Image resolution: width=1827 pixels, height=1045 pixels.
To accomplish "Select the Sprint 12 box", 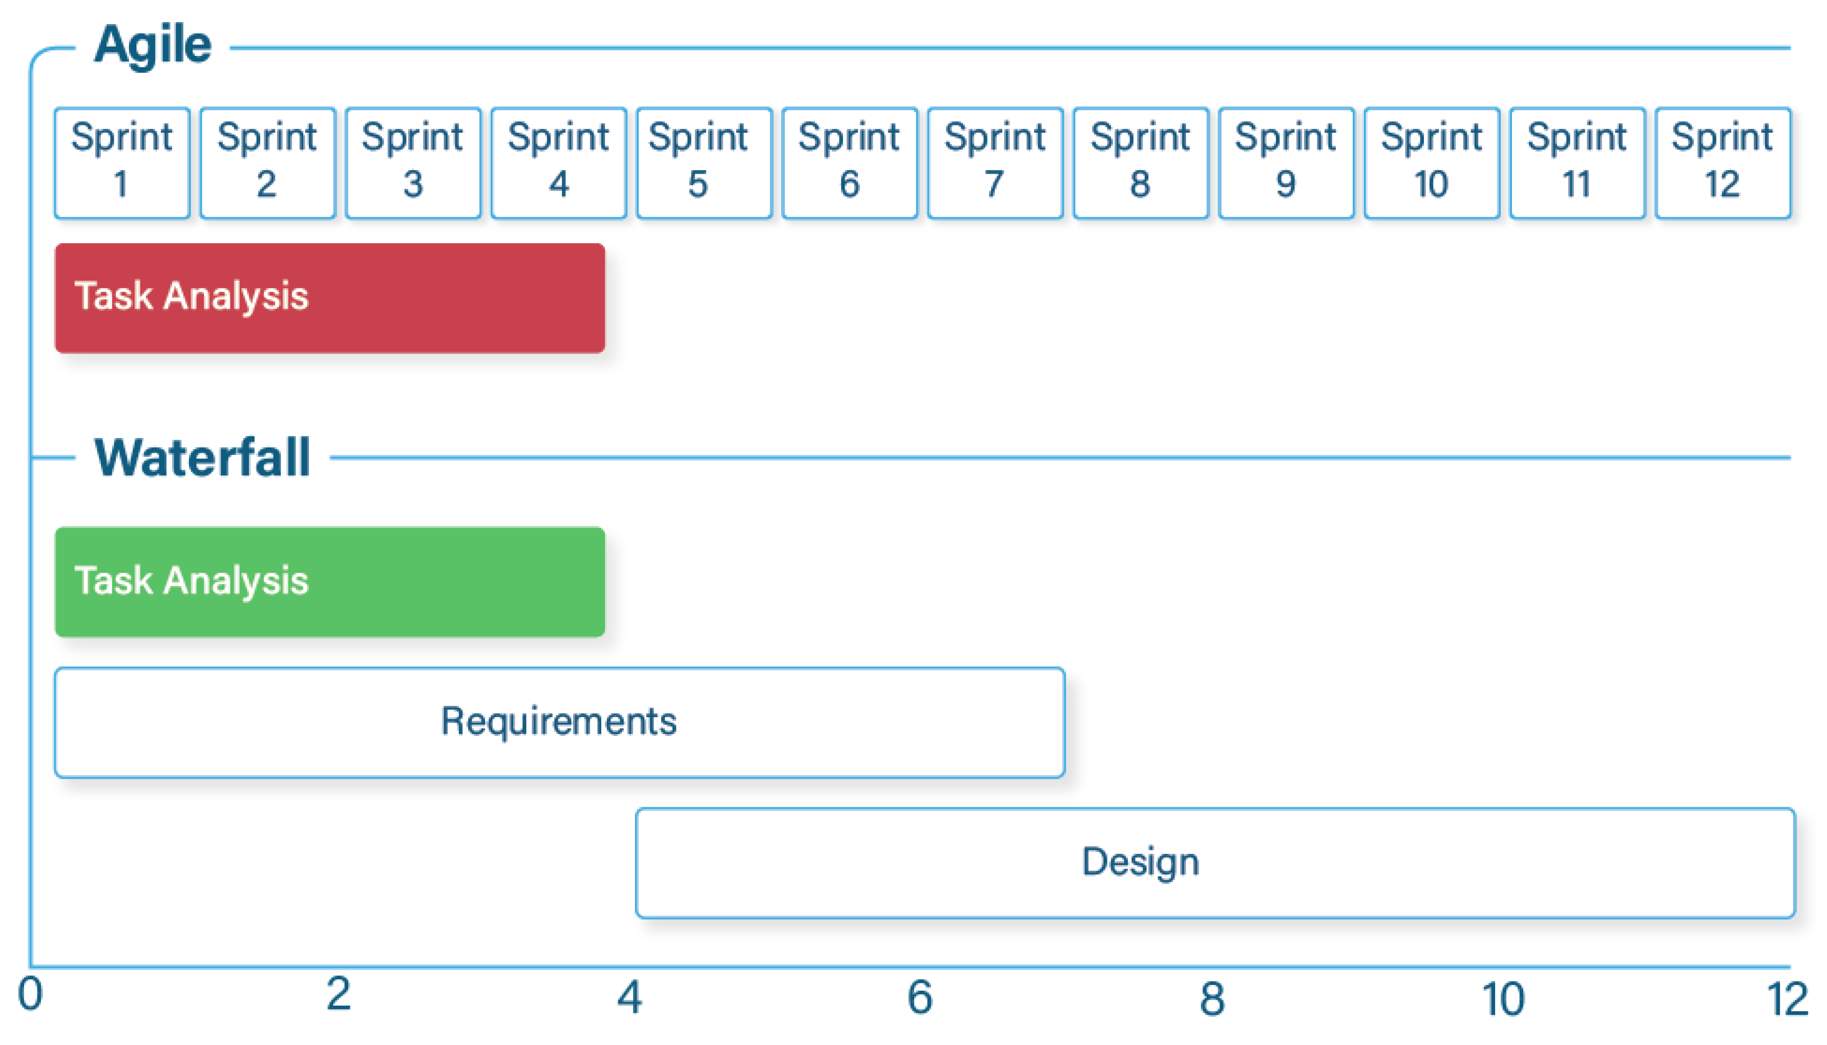I will click(x=1724, y=163).
